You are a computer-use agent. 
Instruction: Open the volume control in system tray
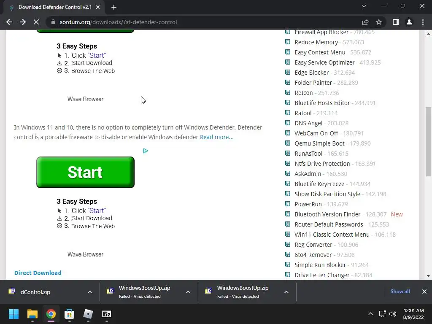pyautogui.click(x=393, y=314)
